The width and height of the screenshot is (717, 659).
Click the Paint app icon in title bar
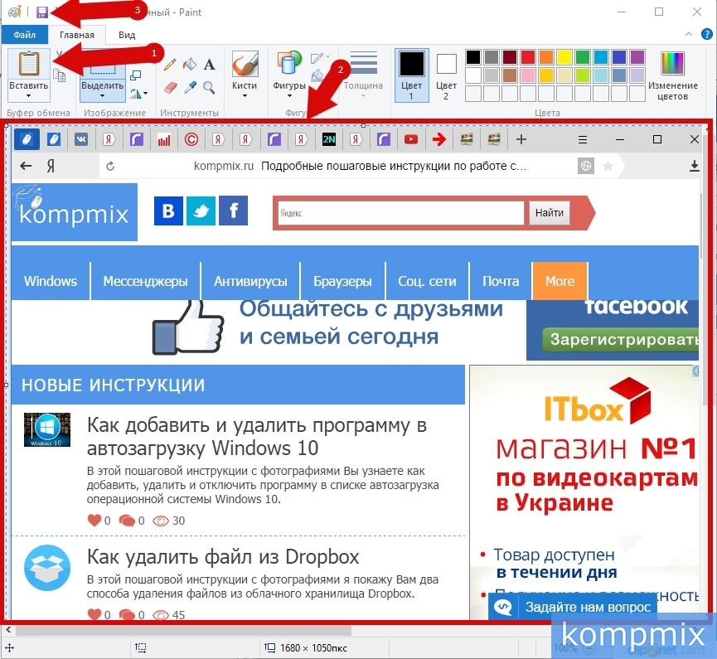15,12
